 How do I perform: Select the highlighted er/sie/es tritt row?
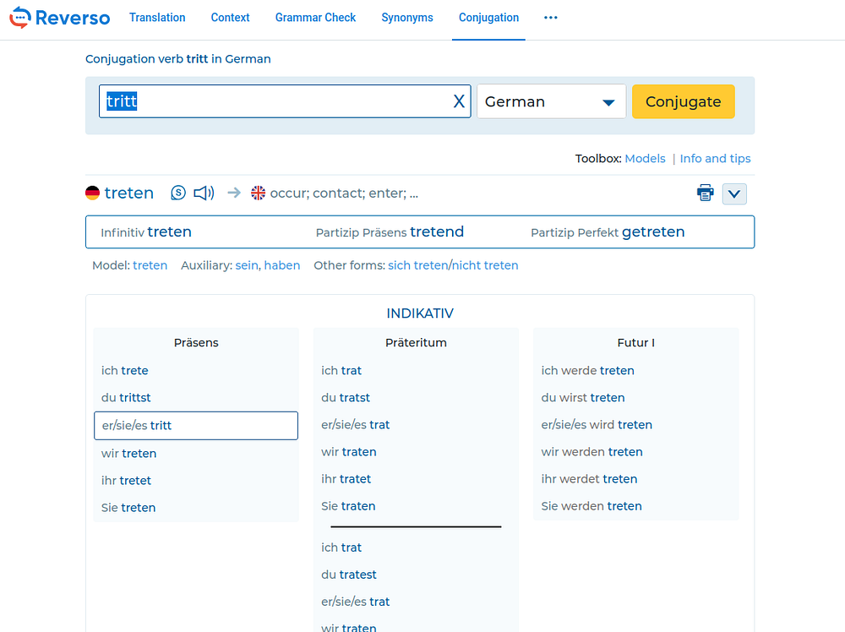tap(196, 426)
